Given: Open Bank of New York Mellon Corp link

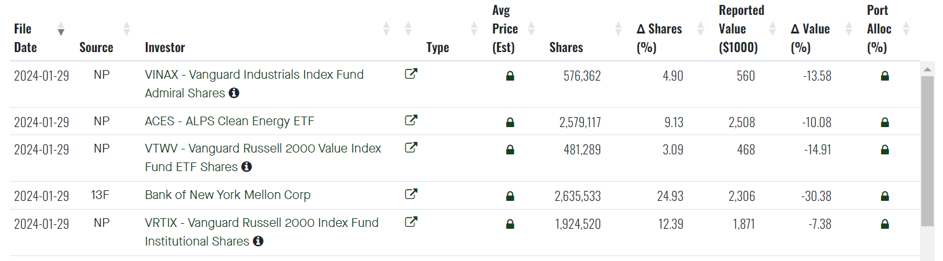Looking at the screenshot, I should click(228, 195).
